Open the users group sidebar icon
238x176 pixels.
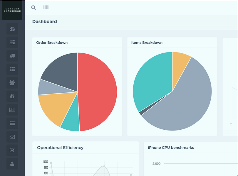(12, 83)
